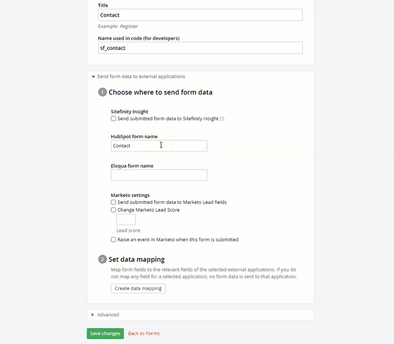
Task: Click the Lead score input box
Action: (x=126, y=219)
